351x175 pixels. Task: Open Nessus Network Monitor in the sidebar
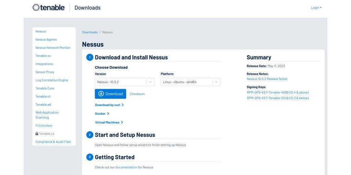click(x=53, y=48)
